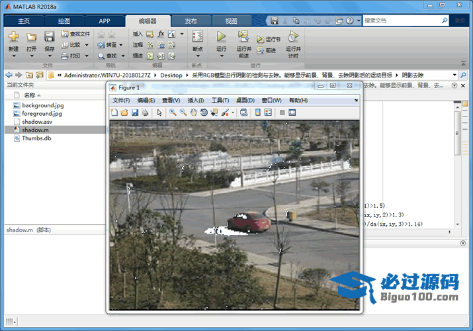Toggle the Insert Legend tool in Figure 1
This screenshot has width=473, height=331.
coord(268,113)
